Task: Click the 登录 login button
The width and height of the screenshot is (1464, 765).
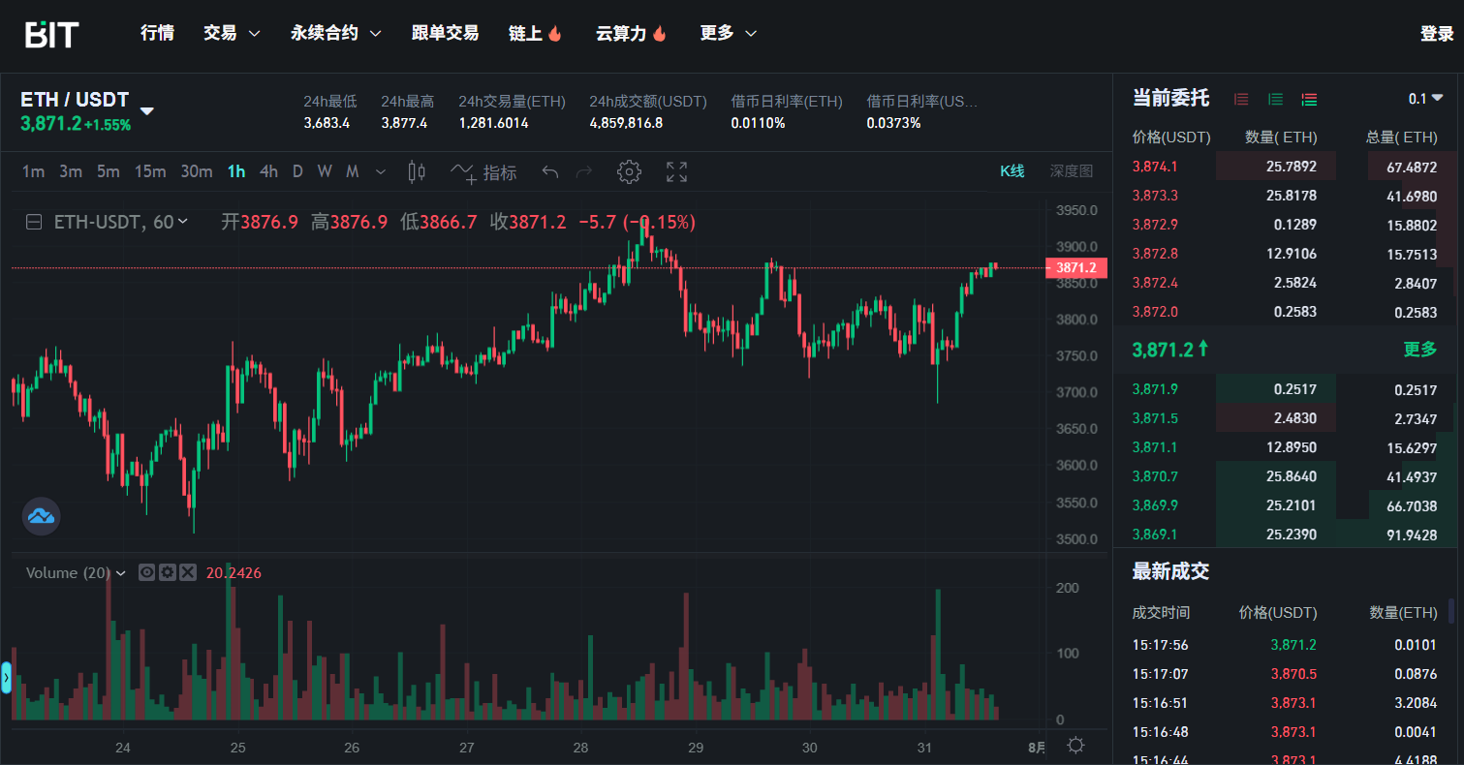Action: (1436, 34)
